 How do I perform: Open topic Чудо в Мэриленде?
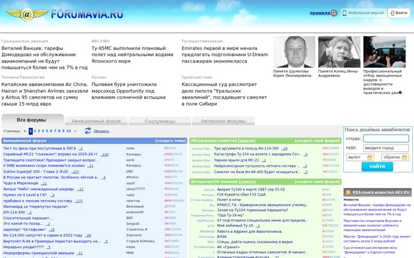(x=21, y=183)
